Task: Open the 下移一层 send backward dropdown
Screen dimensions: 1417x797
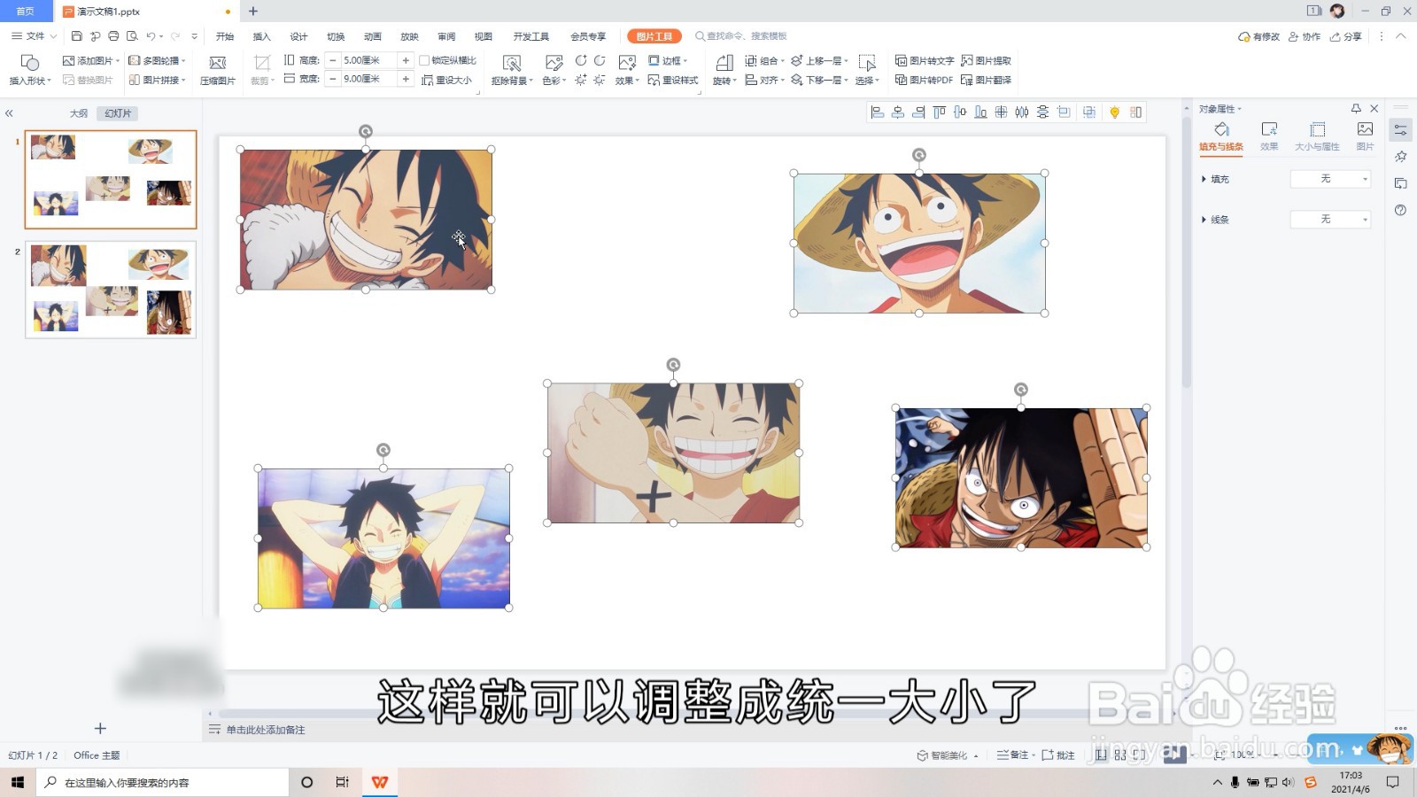Action: 820,80
